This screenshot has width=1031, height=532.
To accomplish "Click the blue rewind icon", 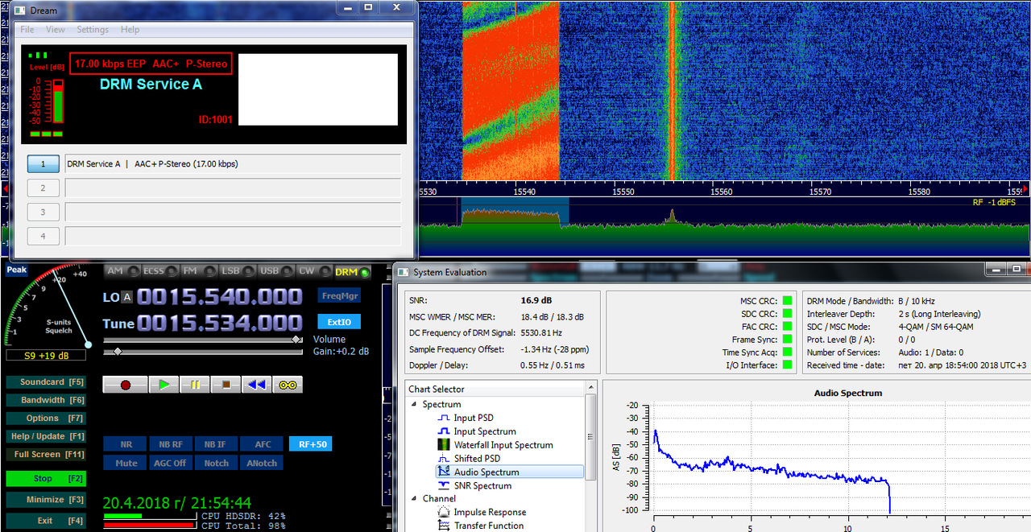I will pyautogui.click(x=256, y=385).
